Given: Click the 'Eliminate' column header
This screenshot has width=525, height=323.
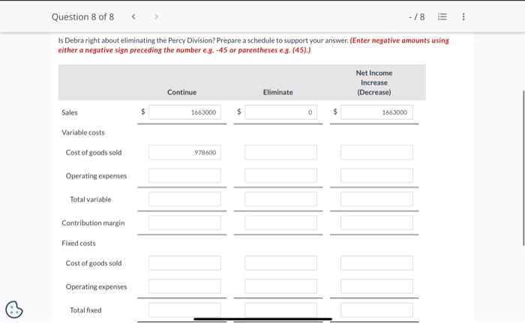Looking at the screenshot, I should click(x=278, y=92).
